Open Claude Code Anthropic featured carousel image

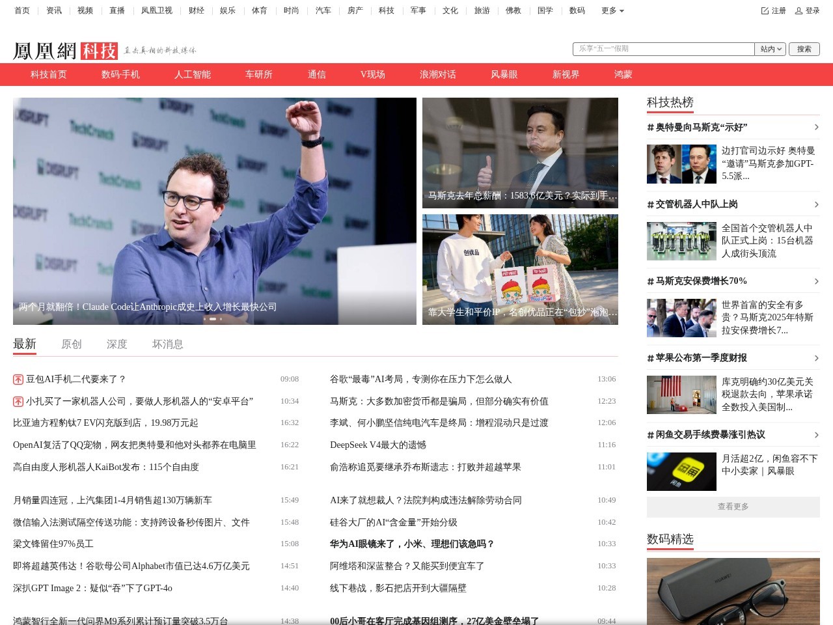(215, 211)
